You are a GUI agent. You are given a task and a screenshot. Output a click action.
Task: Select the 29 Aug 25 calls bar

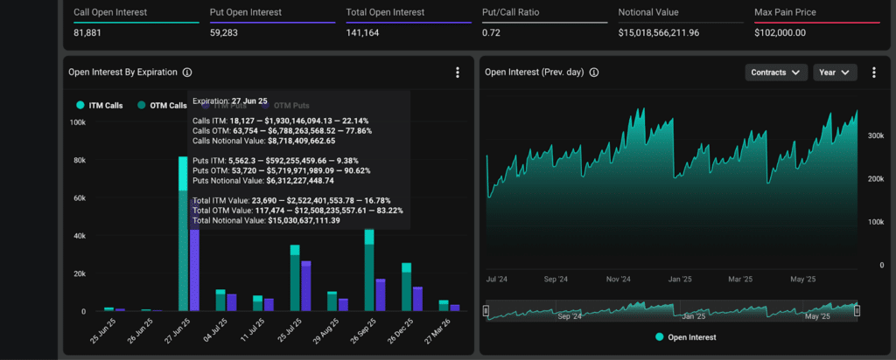pos(332,301)
